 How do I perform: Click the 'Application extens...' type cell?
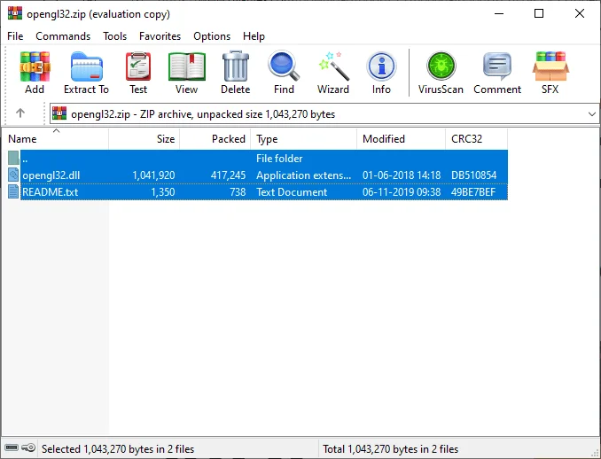(303, 175)
